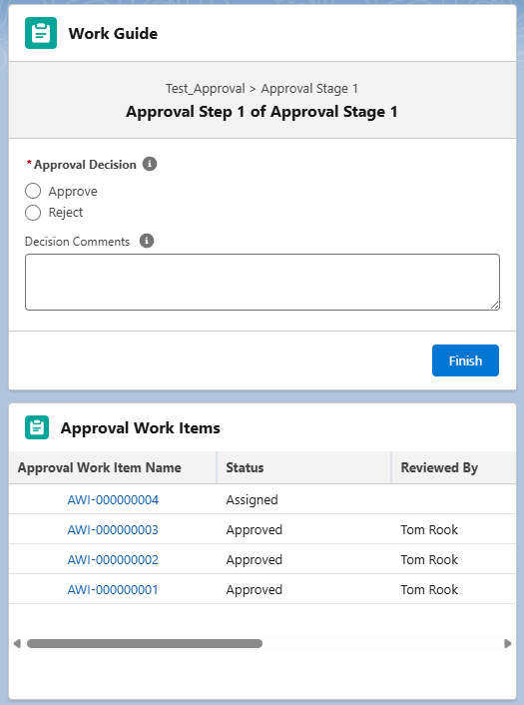Click inside the Decision Comments text area
The width and height of the screenshot is (524, 705).
coord(262,282)
